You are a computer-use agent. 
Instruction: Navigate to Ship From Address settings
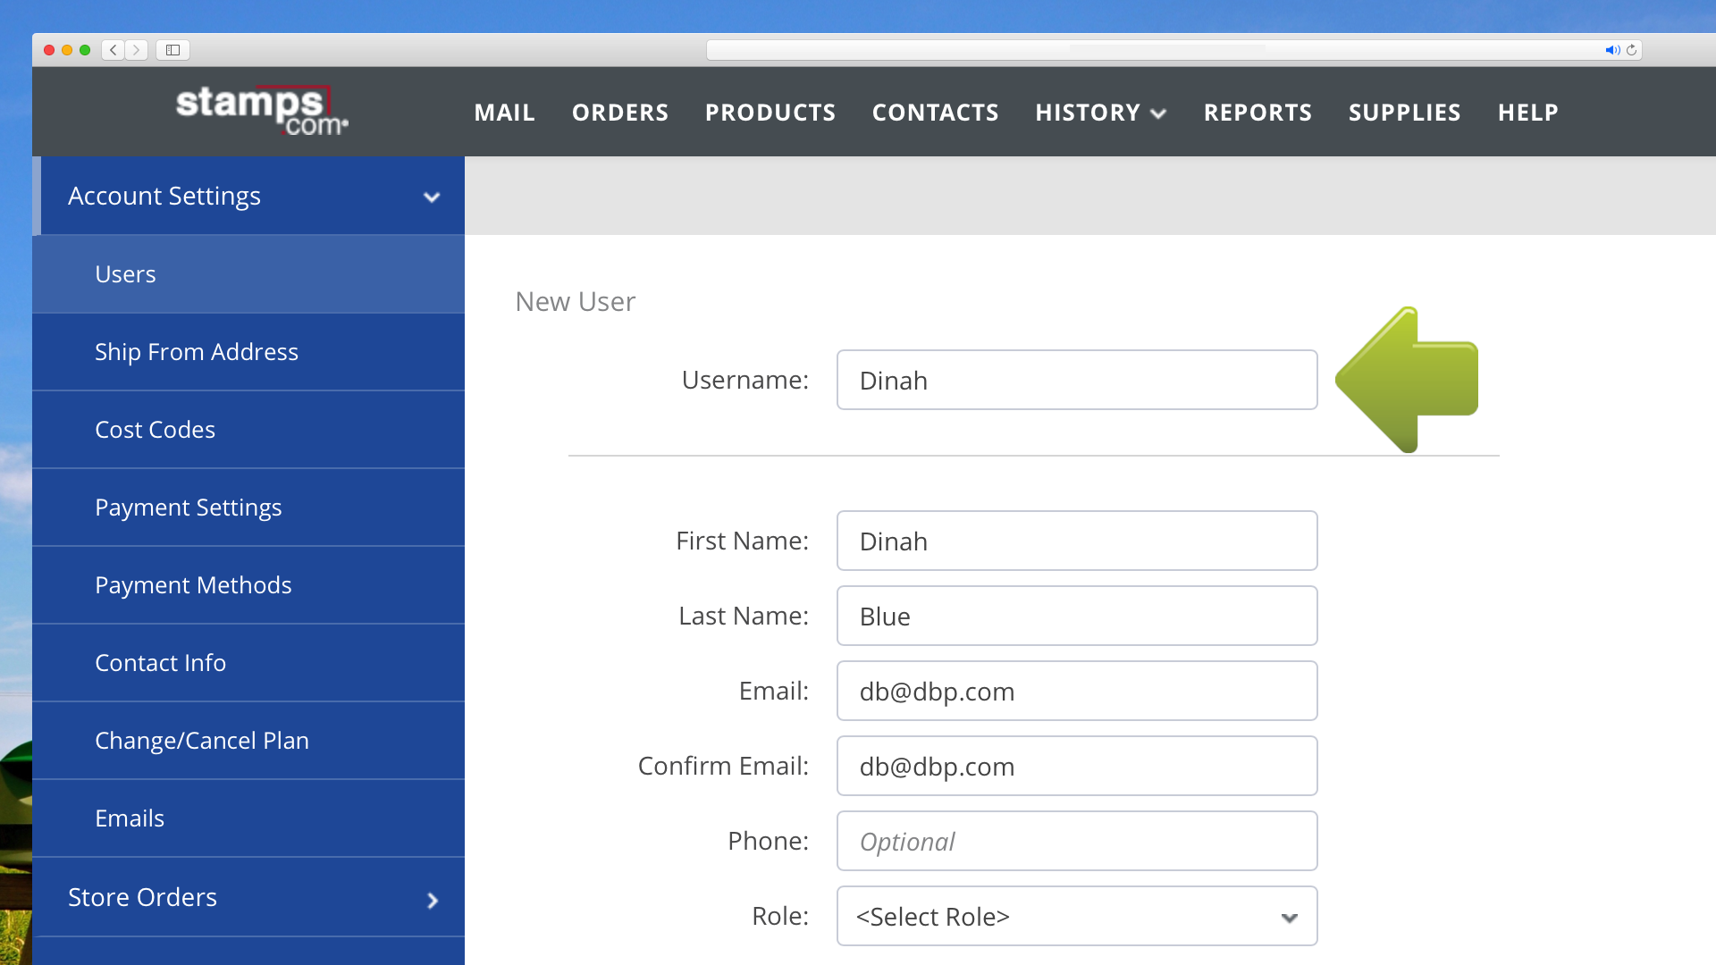(197, 352)
